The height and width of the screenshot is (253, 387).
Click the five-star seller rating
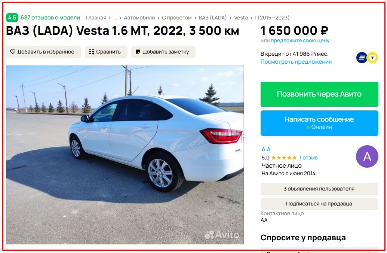(x=284, y=158)
